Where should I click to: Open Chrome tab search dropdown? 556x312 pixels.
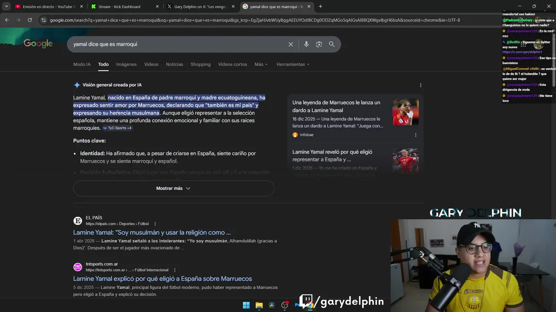coord(7,6)
